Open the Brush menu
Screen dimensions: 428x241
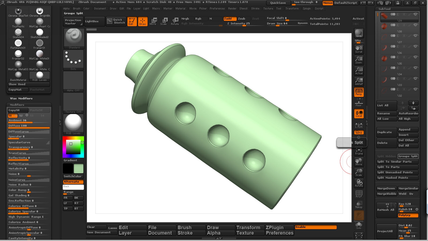[77, 9]
